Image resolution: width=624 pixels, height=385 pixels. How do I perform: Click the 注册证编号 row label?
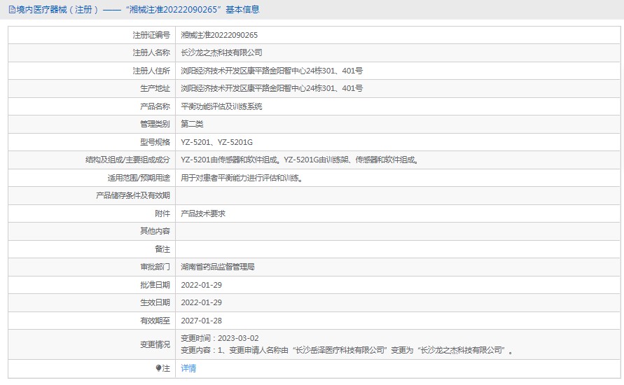click(151, 35)
